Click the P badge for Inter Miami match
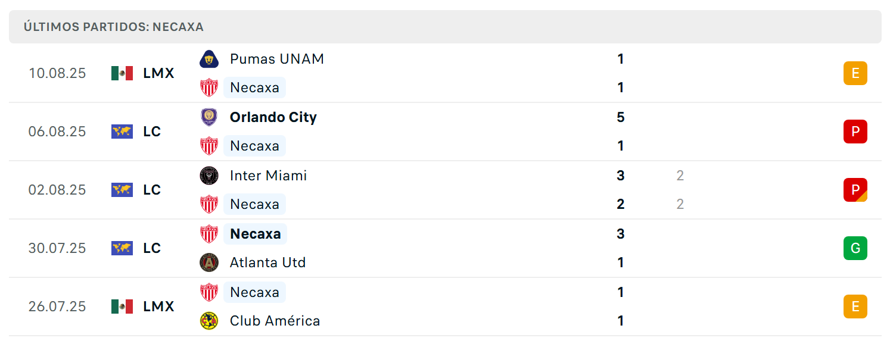The image size is (890, 344). coord(855,190)
